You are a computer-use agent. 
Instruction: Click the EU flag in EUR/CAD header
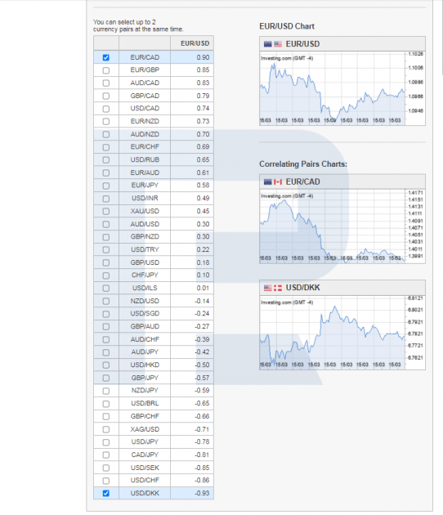[x=267, y=182]
